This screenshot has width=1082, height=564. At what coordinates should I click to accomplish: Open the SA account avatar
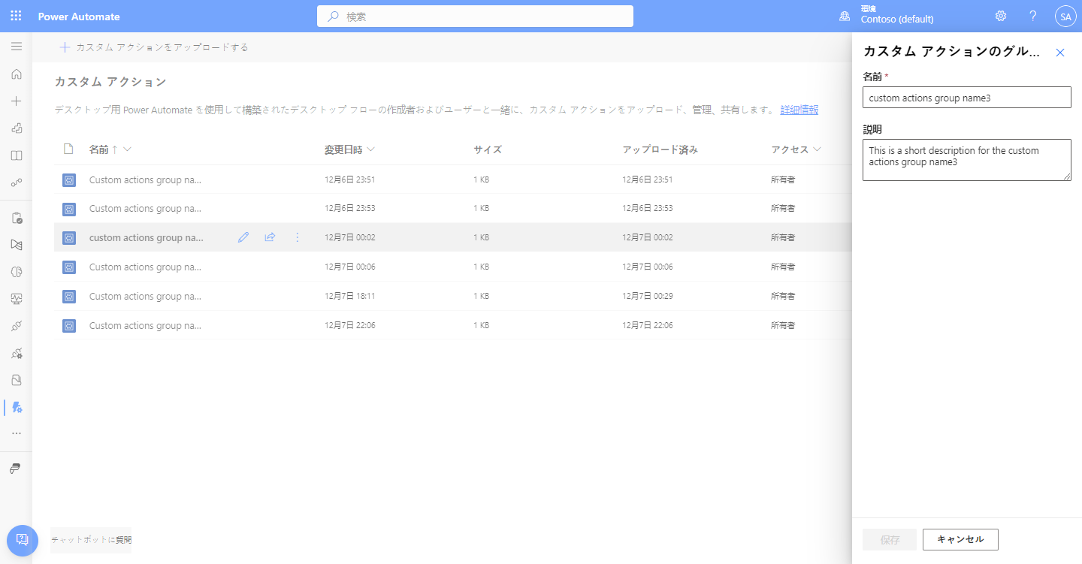click(x=1065, y=16)
